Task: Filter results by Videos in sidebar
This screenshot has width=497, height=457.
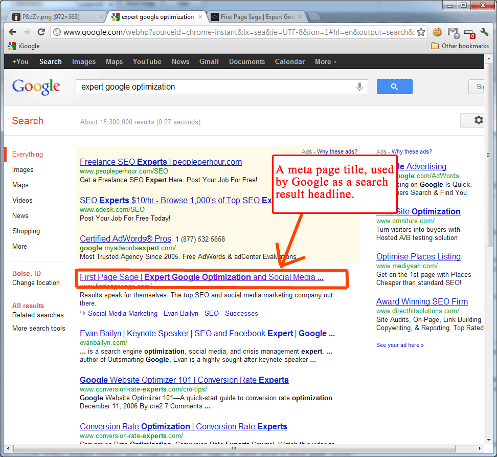Action: (x=22, y=200)
